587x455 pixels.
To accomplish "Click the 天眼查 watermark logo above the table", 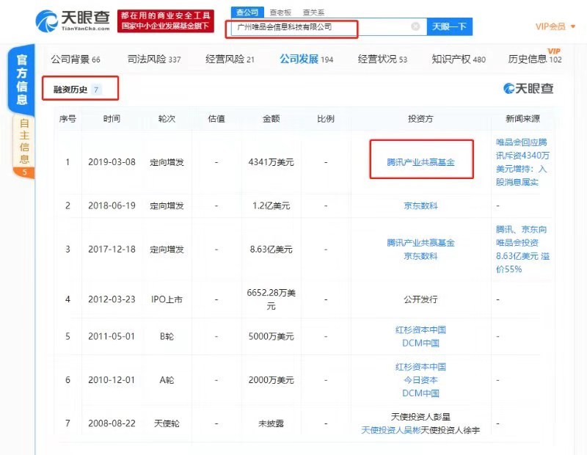I will (x=528, y=88).
